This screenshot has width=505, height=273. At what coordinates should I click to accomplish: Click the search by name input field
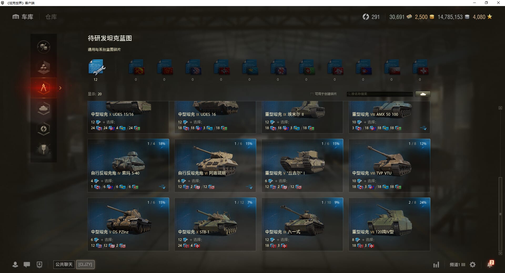380,94
